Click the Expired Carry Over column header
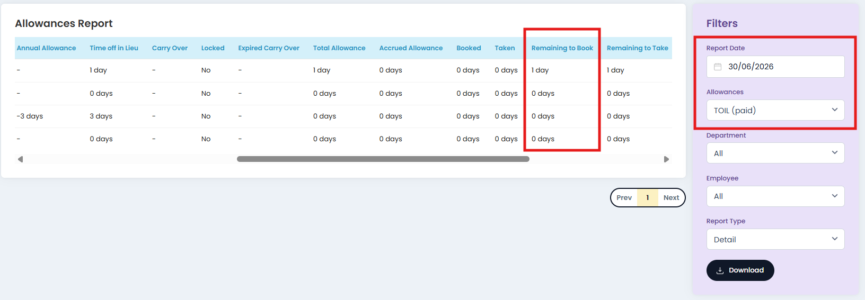Screen dimensions: 865x300 coord(269,48)
